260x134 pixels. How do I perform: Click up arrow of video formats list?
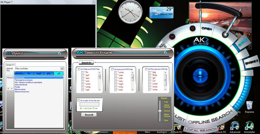(x=99, y=73)
